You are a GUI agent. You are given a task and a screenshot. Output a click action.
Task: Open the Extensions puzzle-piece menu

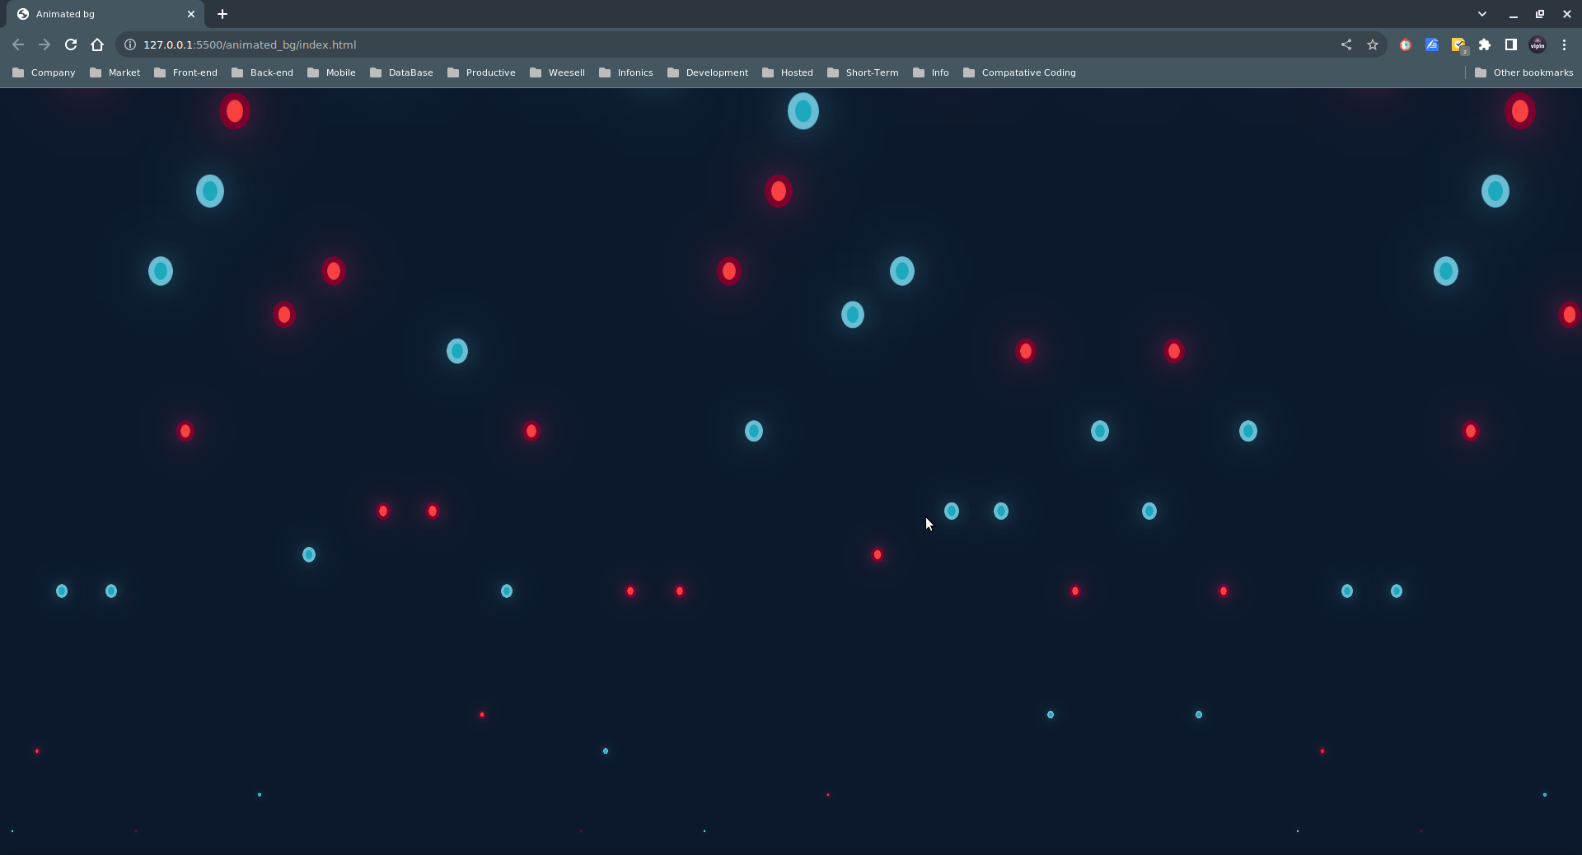(x=1485, y=44)
